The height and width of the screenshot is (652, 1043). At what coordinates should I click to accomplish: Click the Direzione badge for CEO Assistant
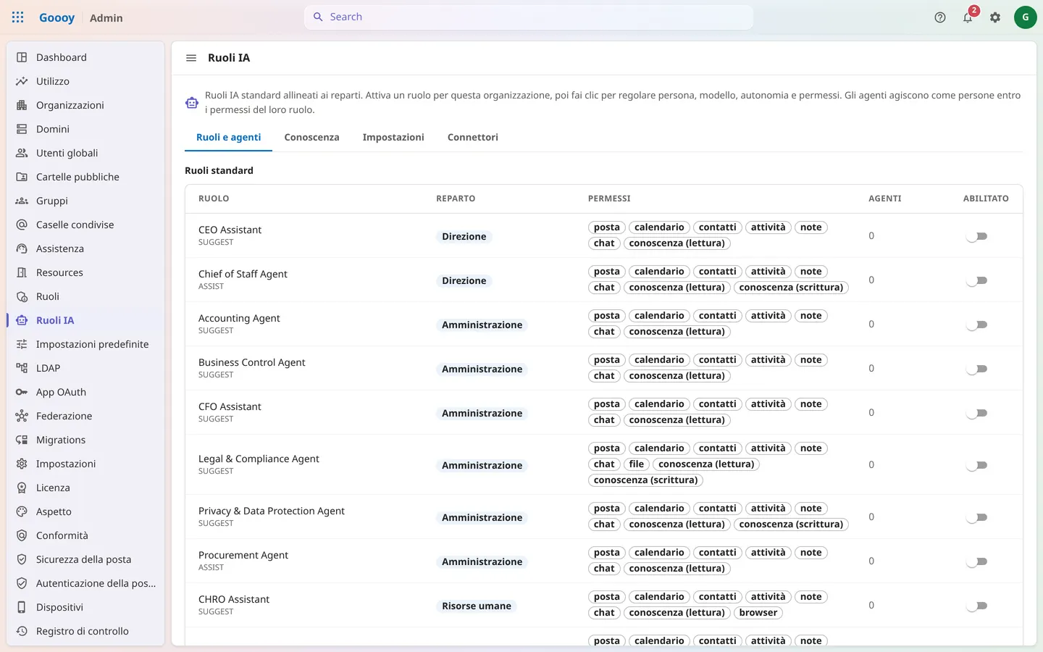pyautogui.click(x=464, y=236)
